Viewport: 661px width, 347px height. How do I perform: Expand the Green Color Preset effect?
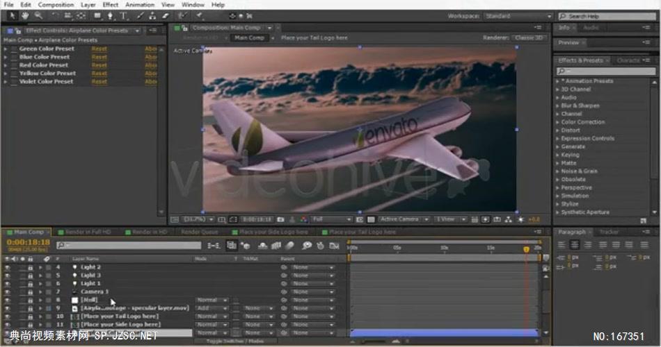coord(6,49)
